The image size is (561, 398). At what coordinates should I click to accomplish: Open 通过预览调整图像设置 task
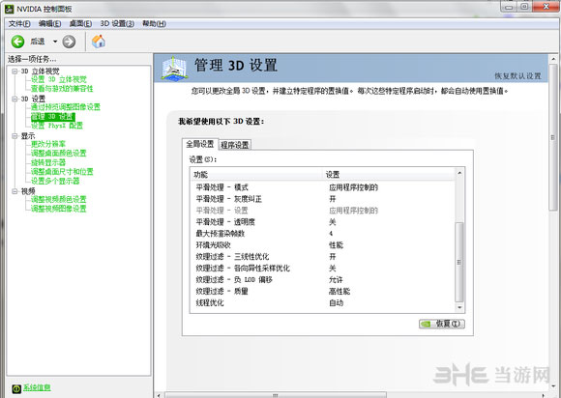[x=66, y=107]
